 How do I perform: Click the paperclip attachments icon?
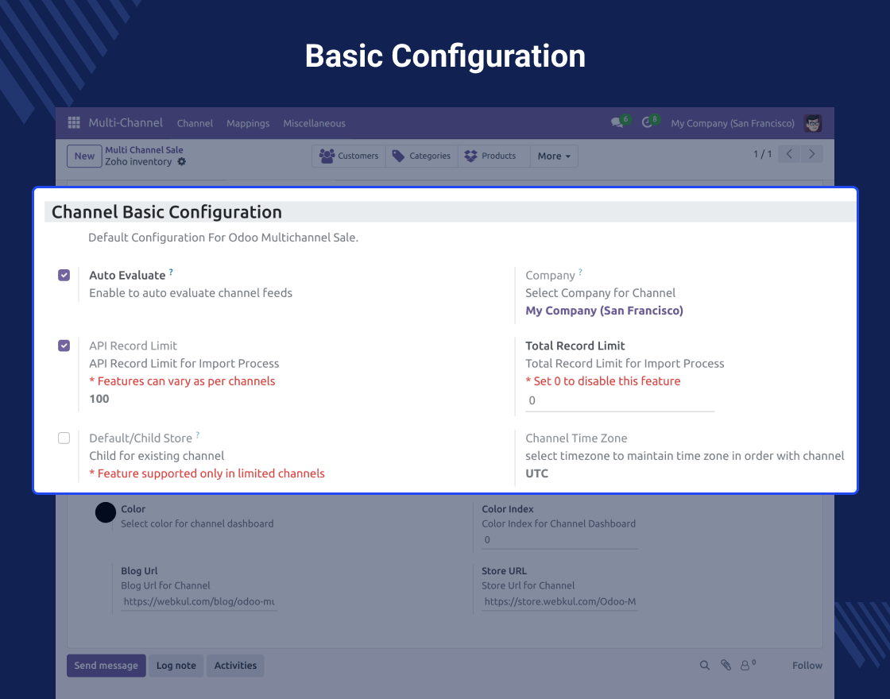coord(726,666)
